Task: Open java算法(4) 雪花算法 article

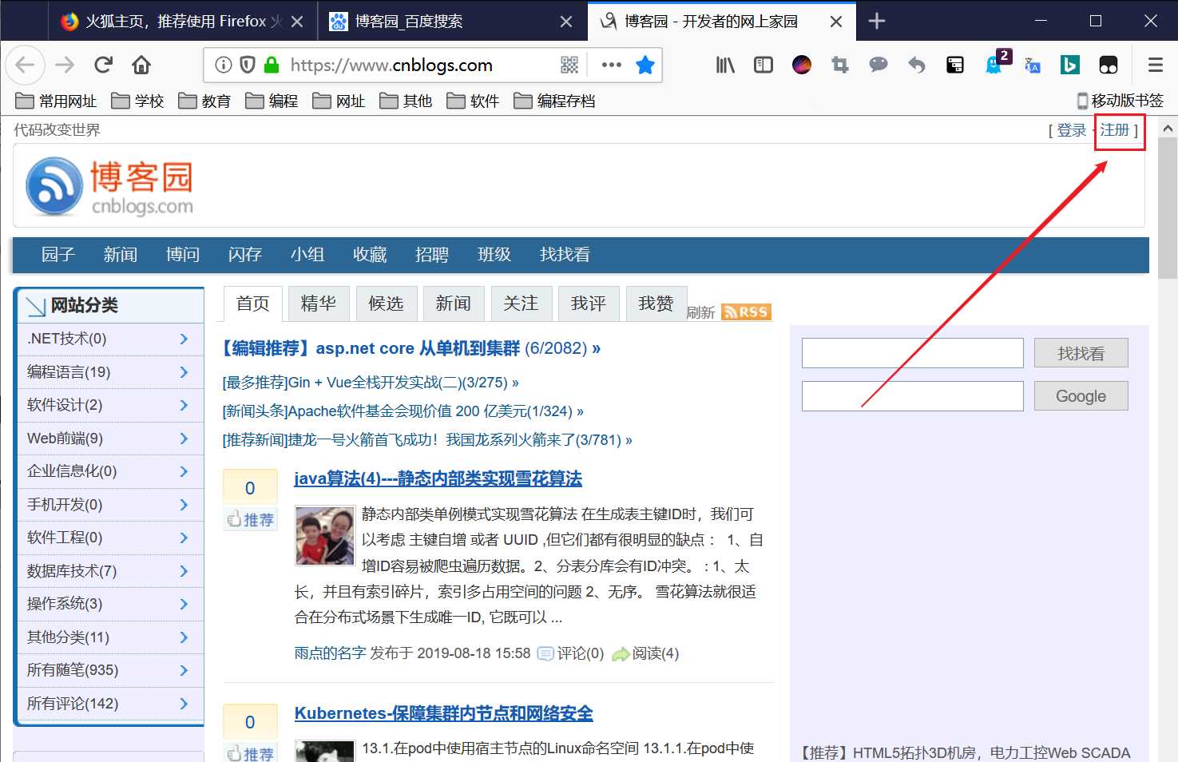Action: click(x=438, y=478)
